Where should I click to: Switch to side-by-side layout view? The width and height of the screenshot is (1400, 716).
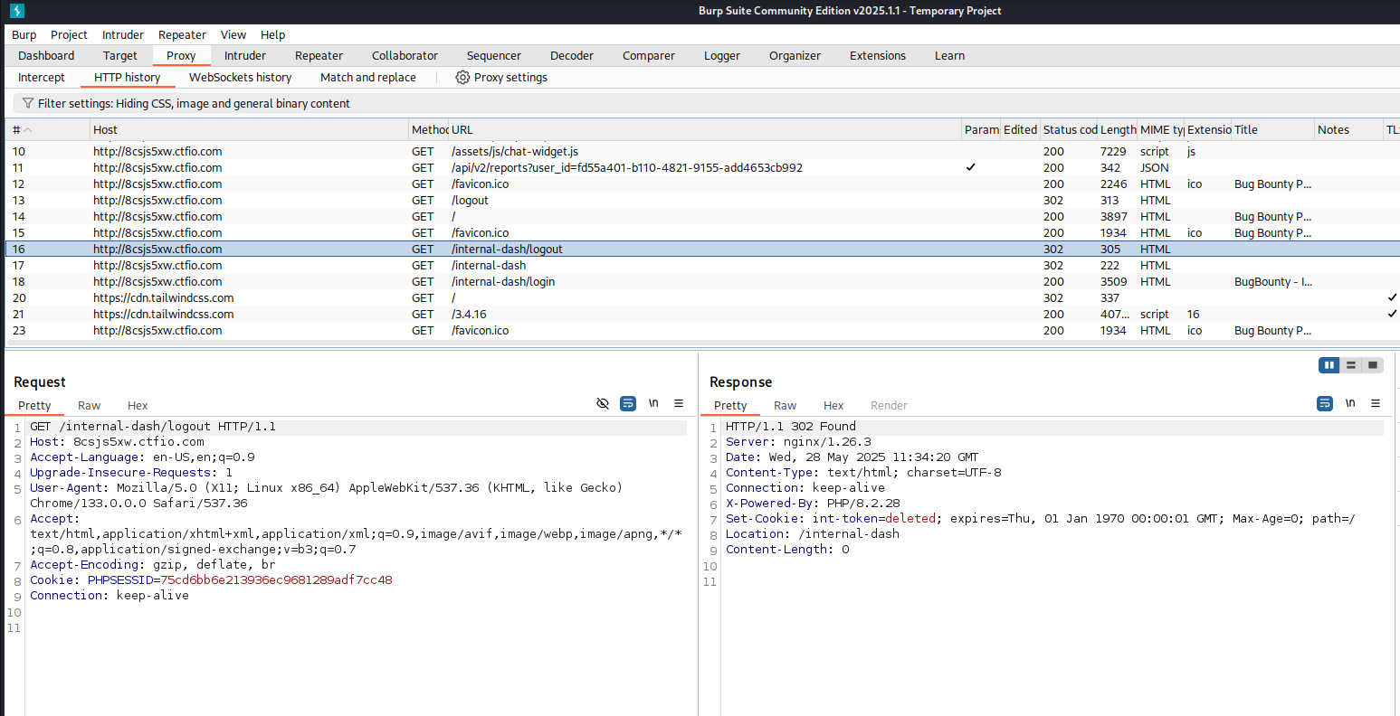point(1329,365)
